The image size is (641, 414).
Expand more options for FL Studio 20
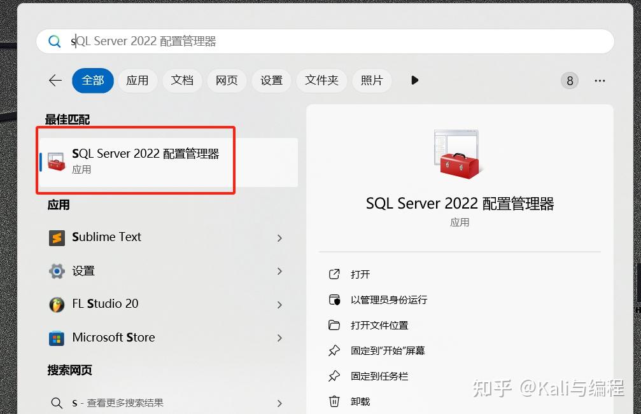[x=279, y=304]
